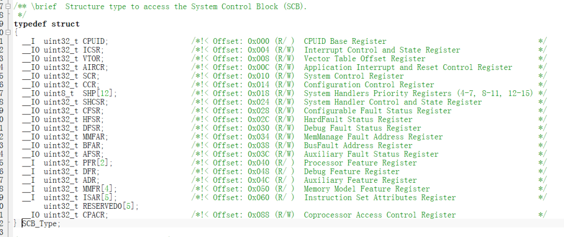Click the PFR array index 2

point(105,163)
